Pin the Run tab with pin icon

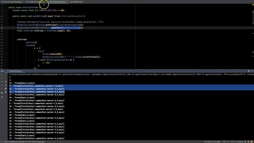click(x=2, y=97)
